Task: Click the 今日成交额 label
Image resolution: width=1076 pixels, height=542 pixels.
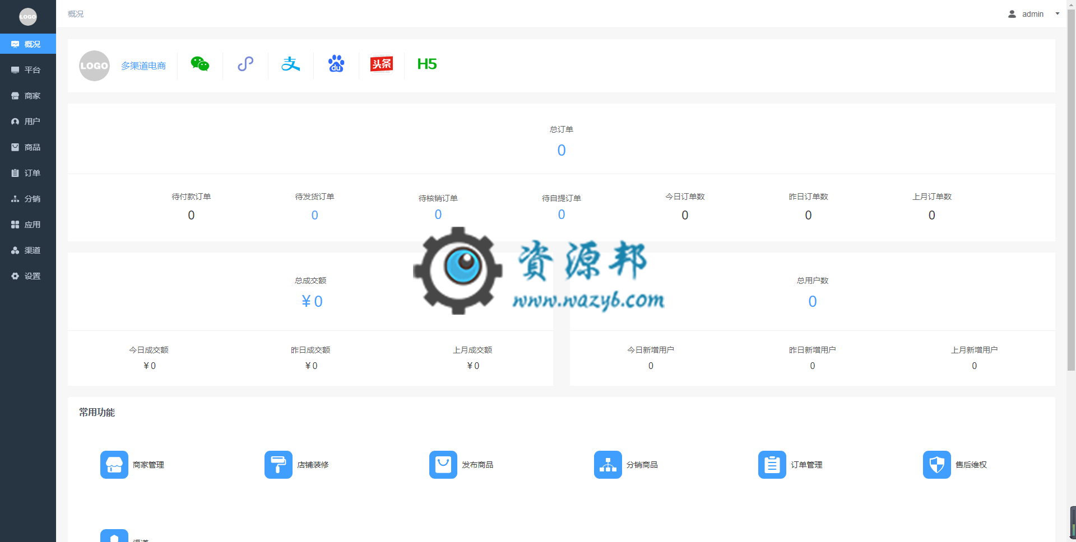Action: pos(149,350)
